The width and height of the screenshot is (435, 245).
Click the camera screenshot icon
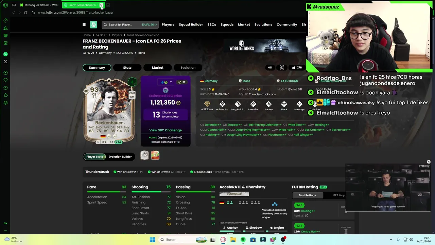click(x=282, y=67)
